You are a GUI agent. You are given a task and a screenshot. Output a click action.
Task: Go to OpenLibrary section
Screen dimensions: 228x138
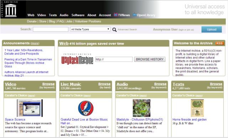(146, 15)
